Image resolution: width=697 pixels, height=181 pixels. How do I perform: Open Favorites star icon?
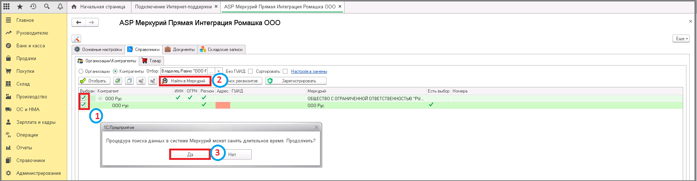[20, 7]
